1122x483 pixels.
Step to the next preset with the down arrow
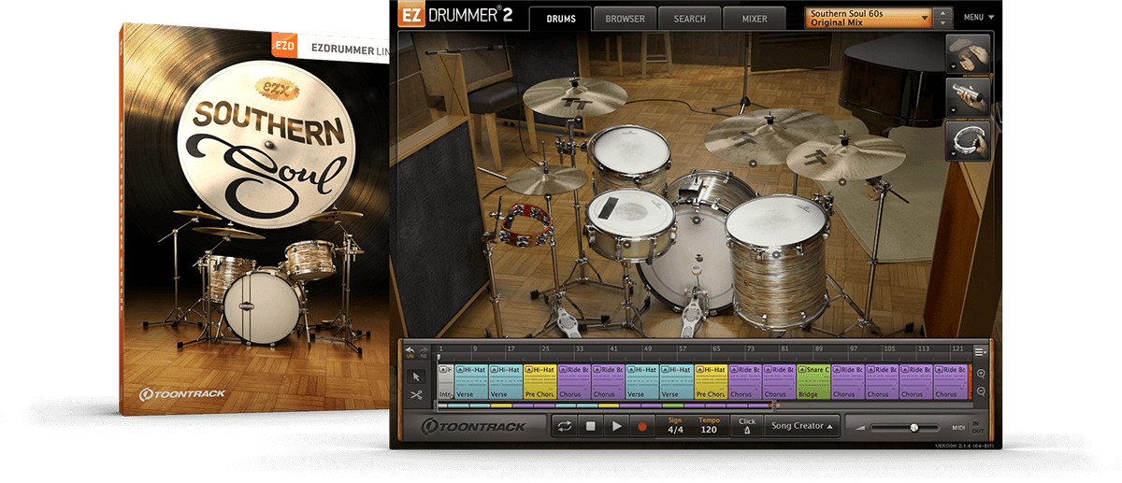942,23
